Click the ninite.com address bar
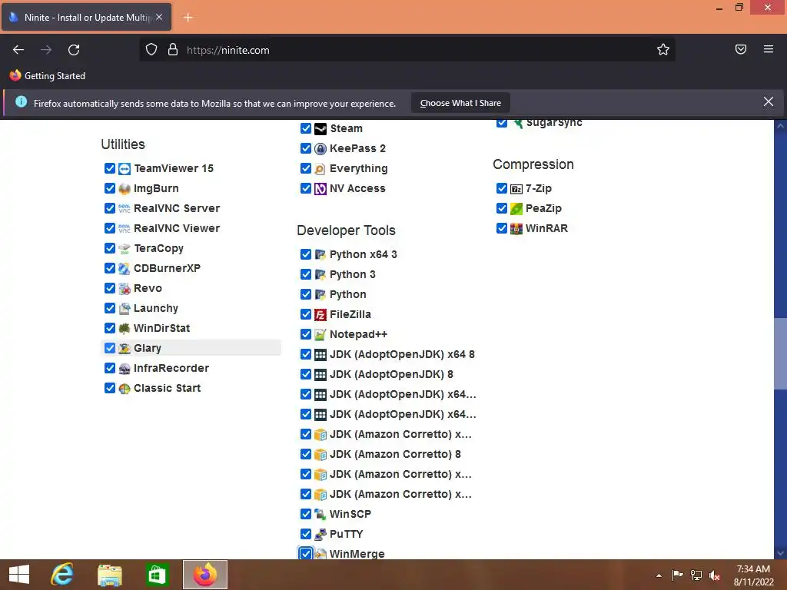This screenshot has width=787, height=590. click(407, 50)
